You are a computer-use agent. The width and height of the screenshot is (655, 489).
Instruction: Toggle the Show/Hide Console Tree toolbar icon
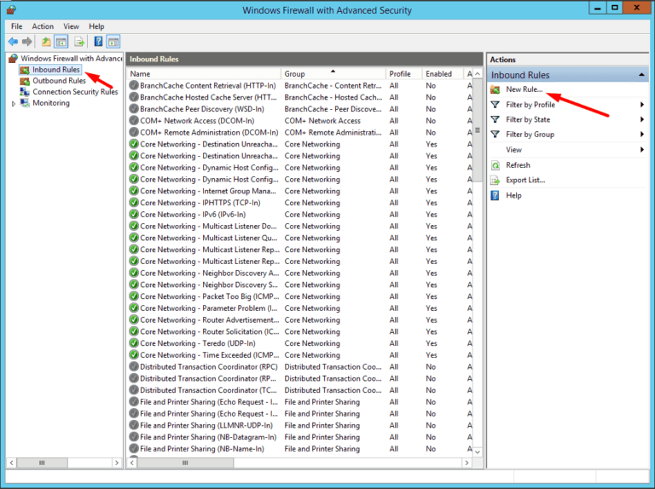coord(61,42)
